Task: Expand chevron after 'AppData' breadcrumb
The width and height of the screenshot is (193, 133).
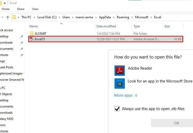Action: coord(114,17)
